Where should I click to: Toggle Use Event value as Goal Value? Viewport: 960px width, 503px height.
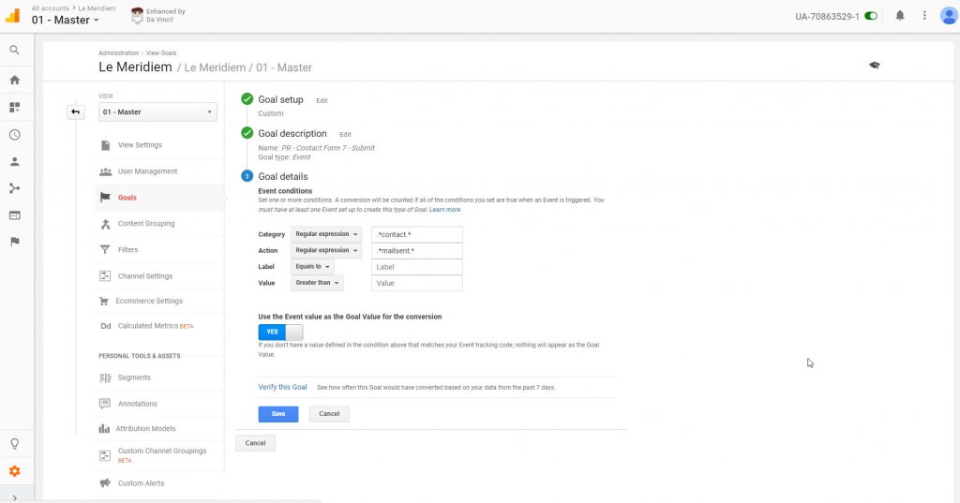point(280,332)
